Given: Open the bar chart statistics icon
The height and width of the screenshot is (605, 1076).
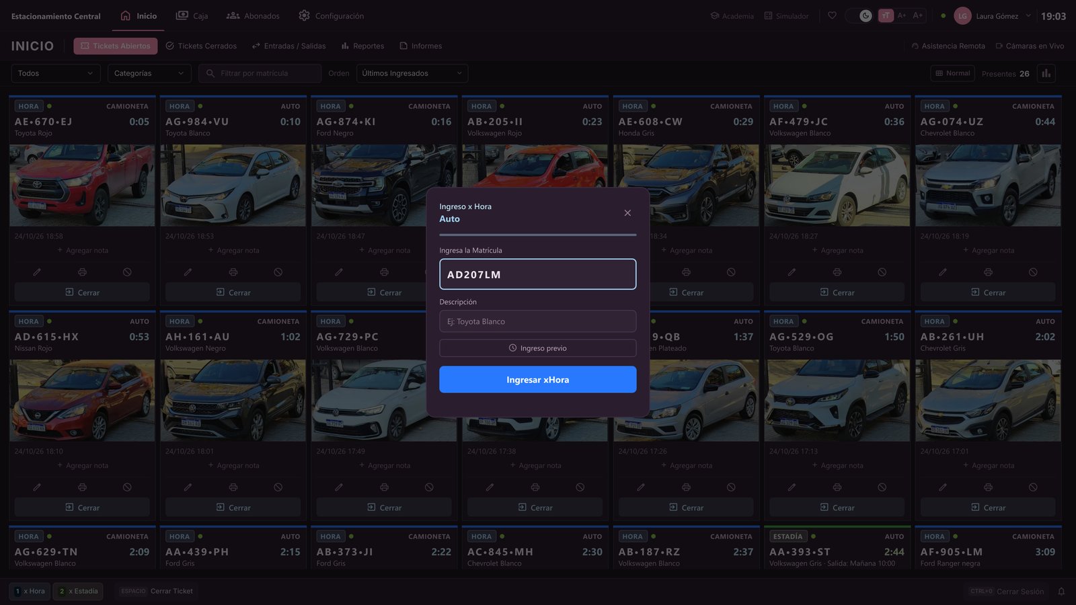Looking at the screenshot, I should coord(1046,73).
